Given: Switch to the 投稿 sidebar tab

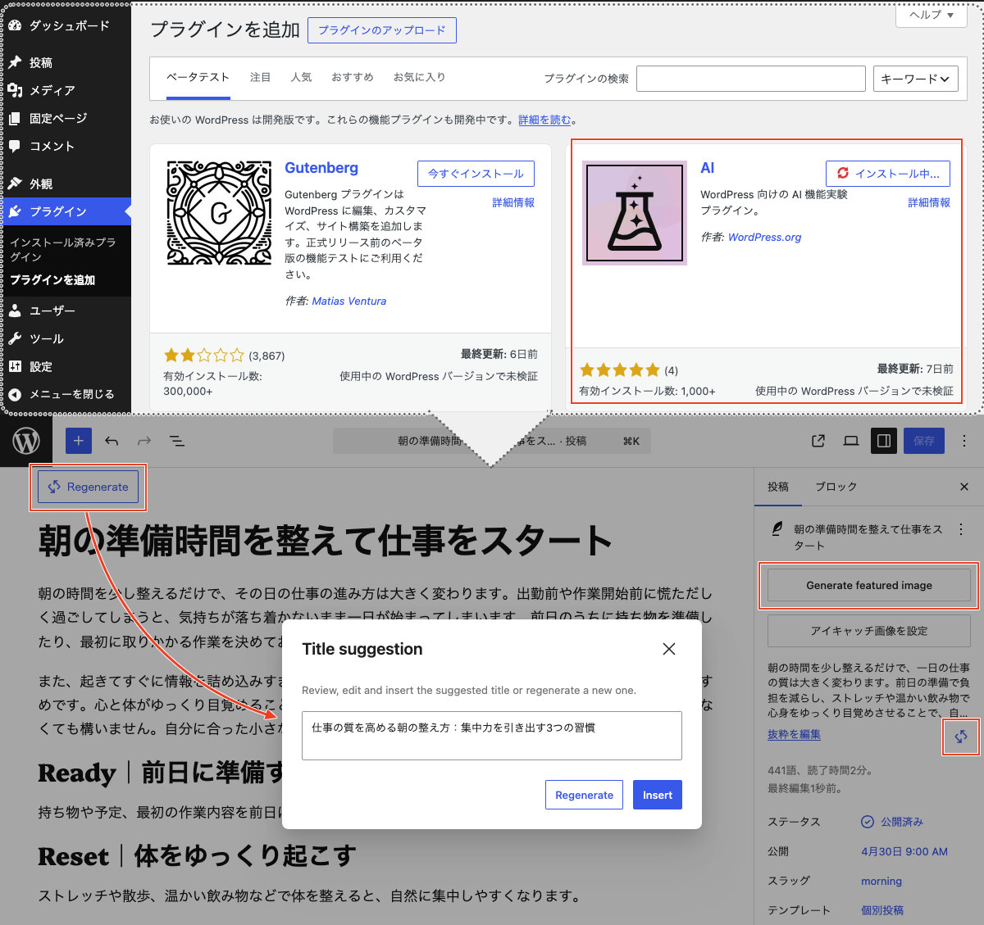Looking at the screenshot, I should point(778,487).
